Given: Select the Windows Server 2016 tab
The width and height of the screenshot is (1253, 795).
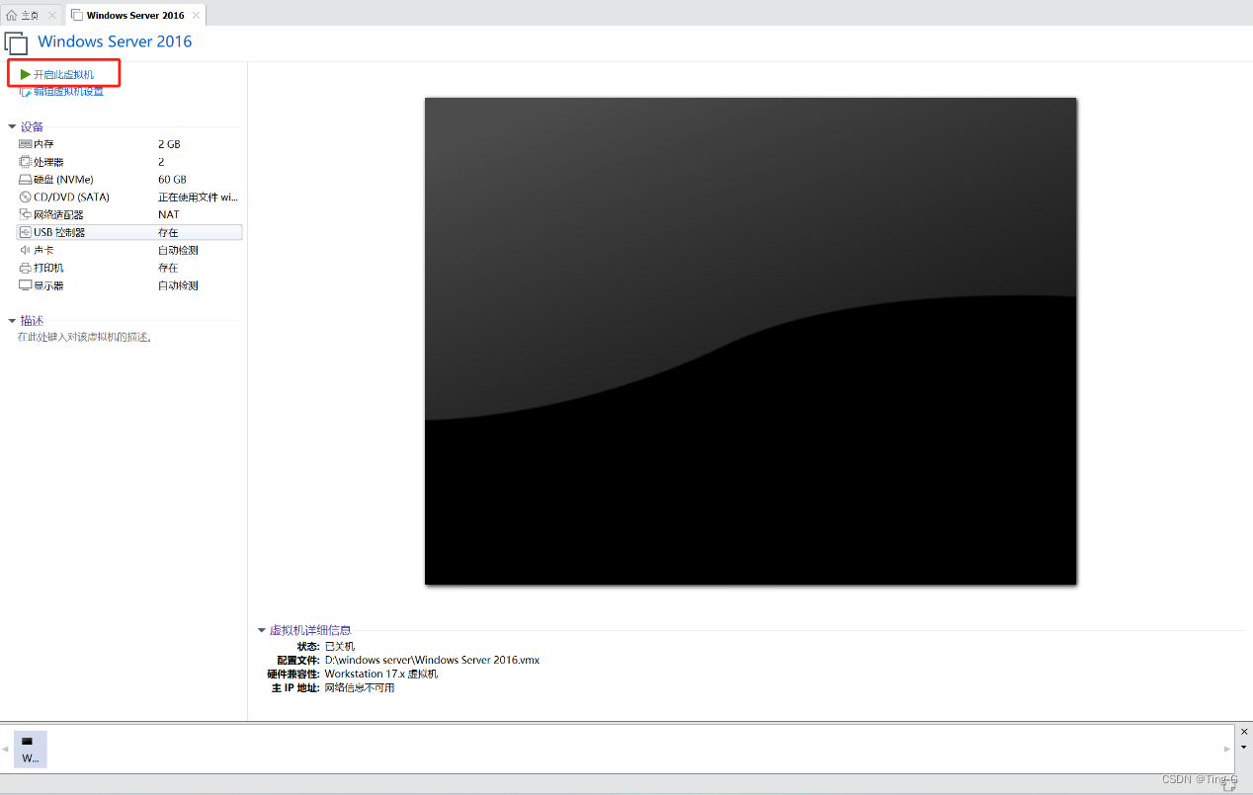Looking at the screenshot, I should coord(136,15).
